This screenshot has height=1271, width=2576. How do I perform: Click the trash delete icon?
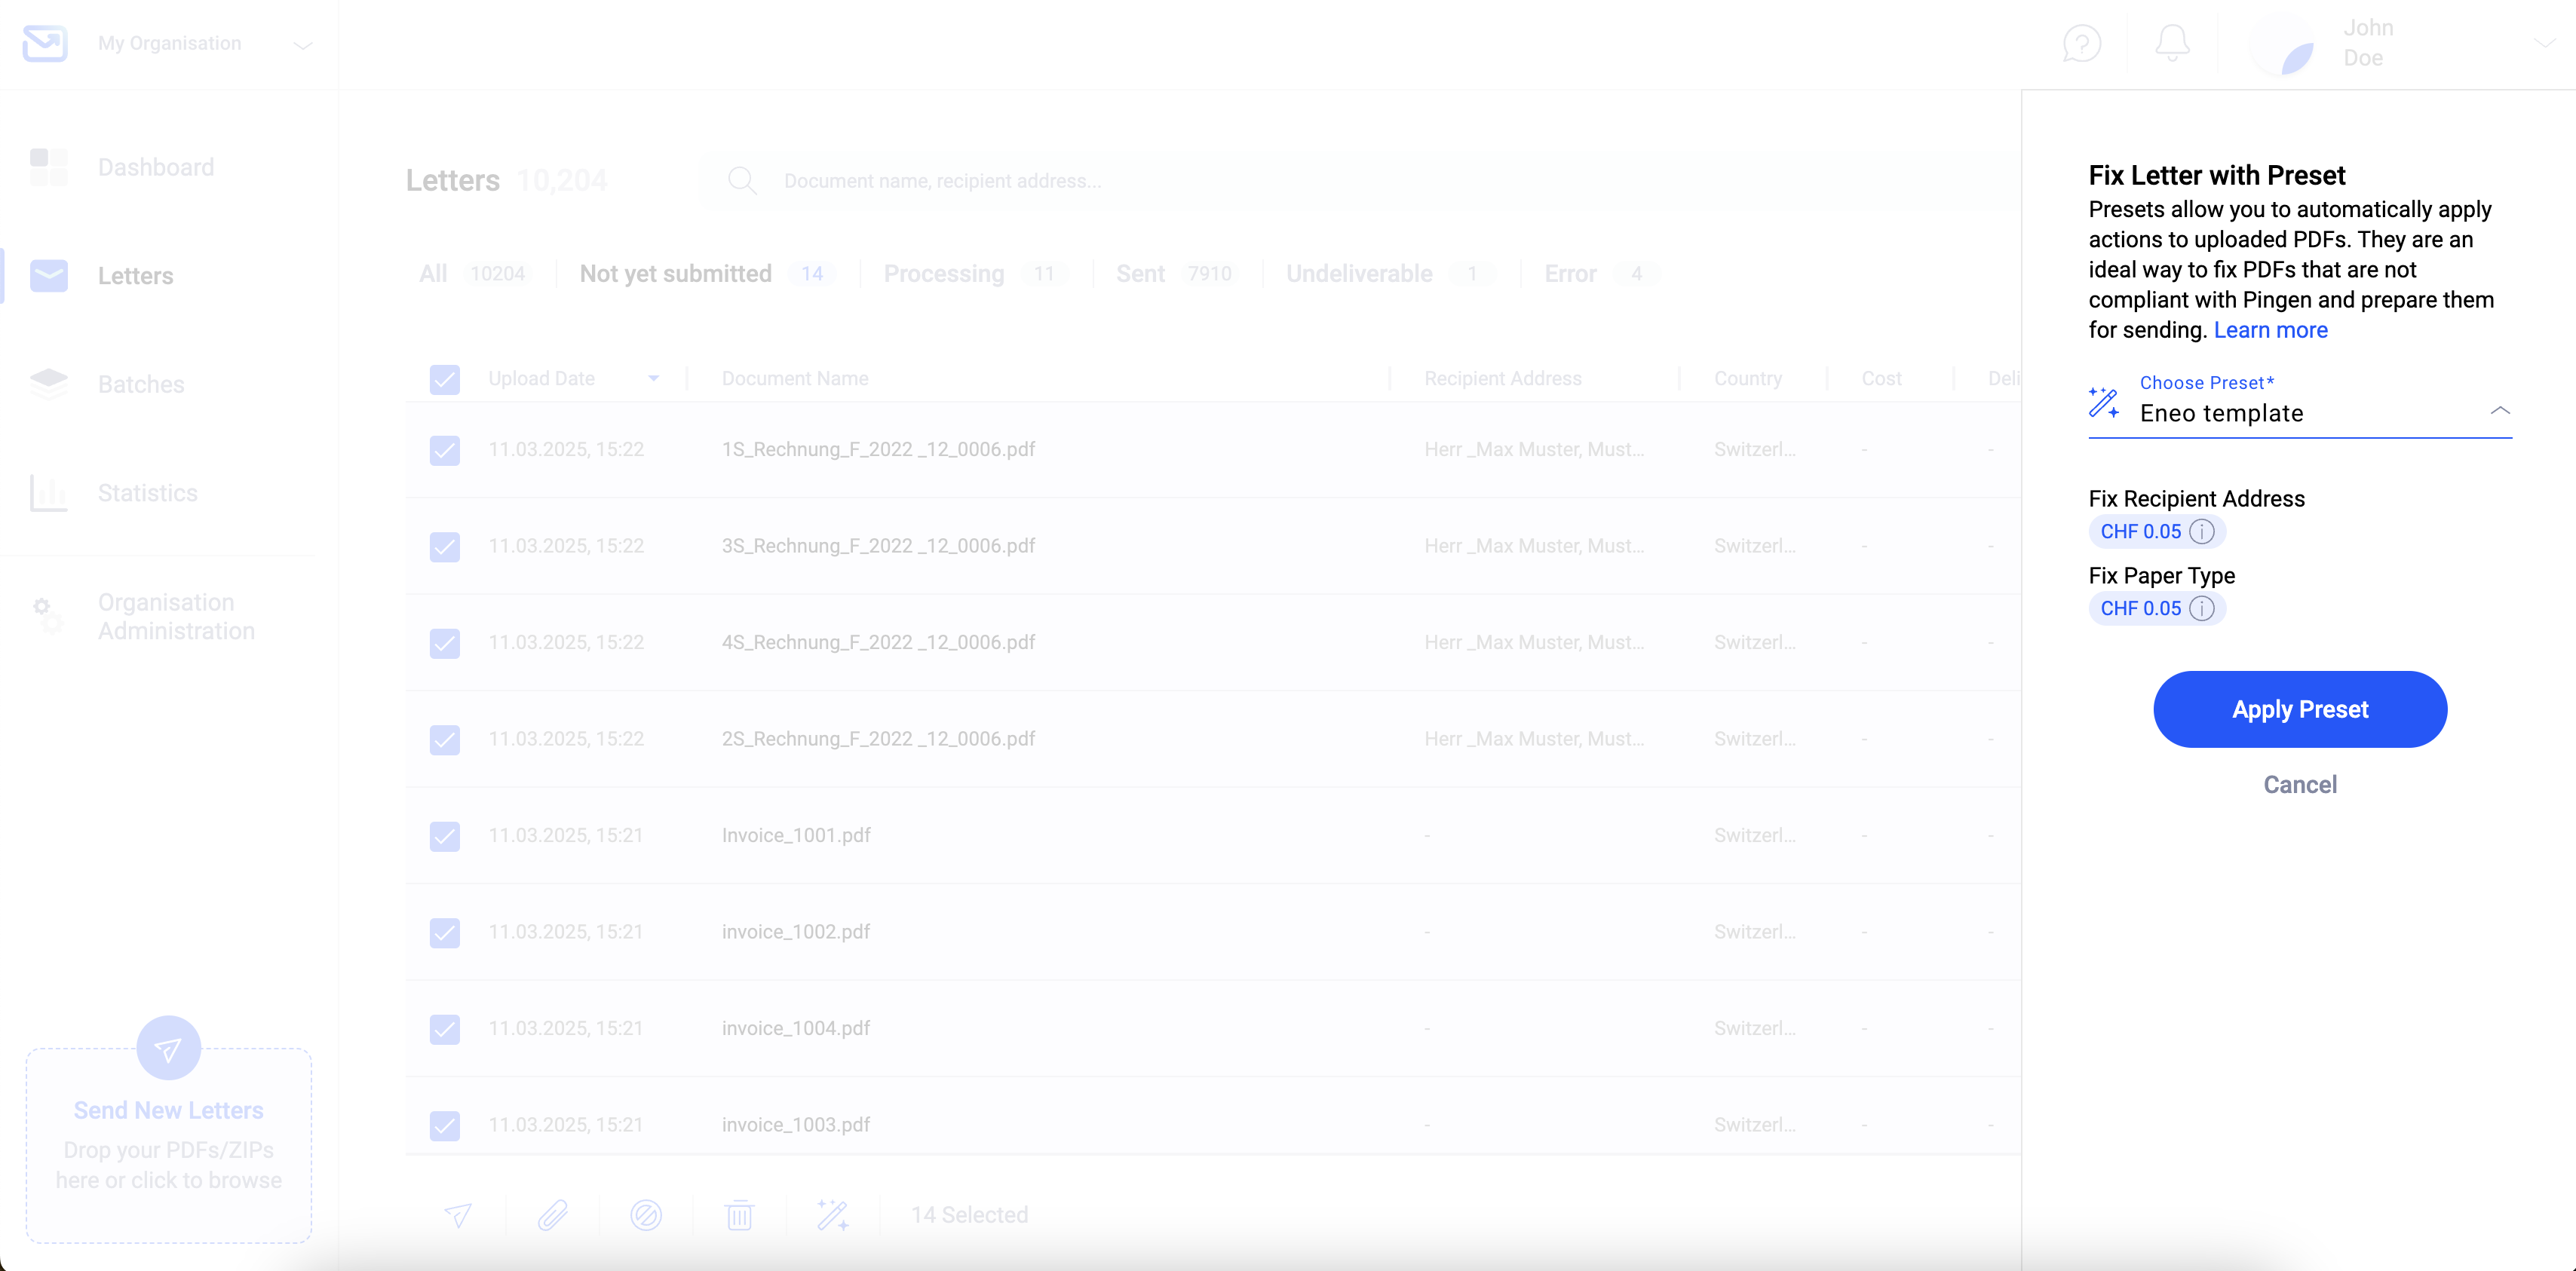click(x=739, y=1215)
